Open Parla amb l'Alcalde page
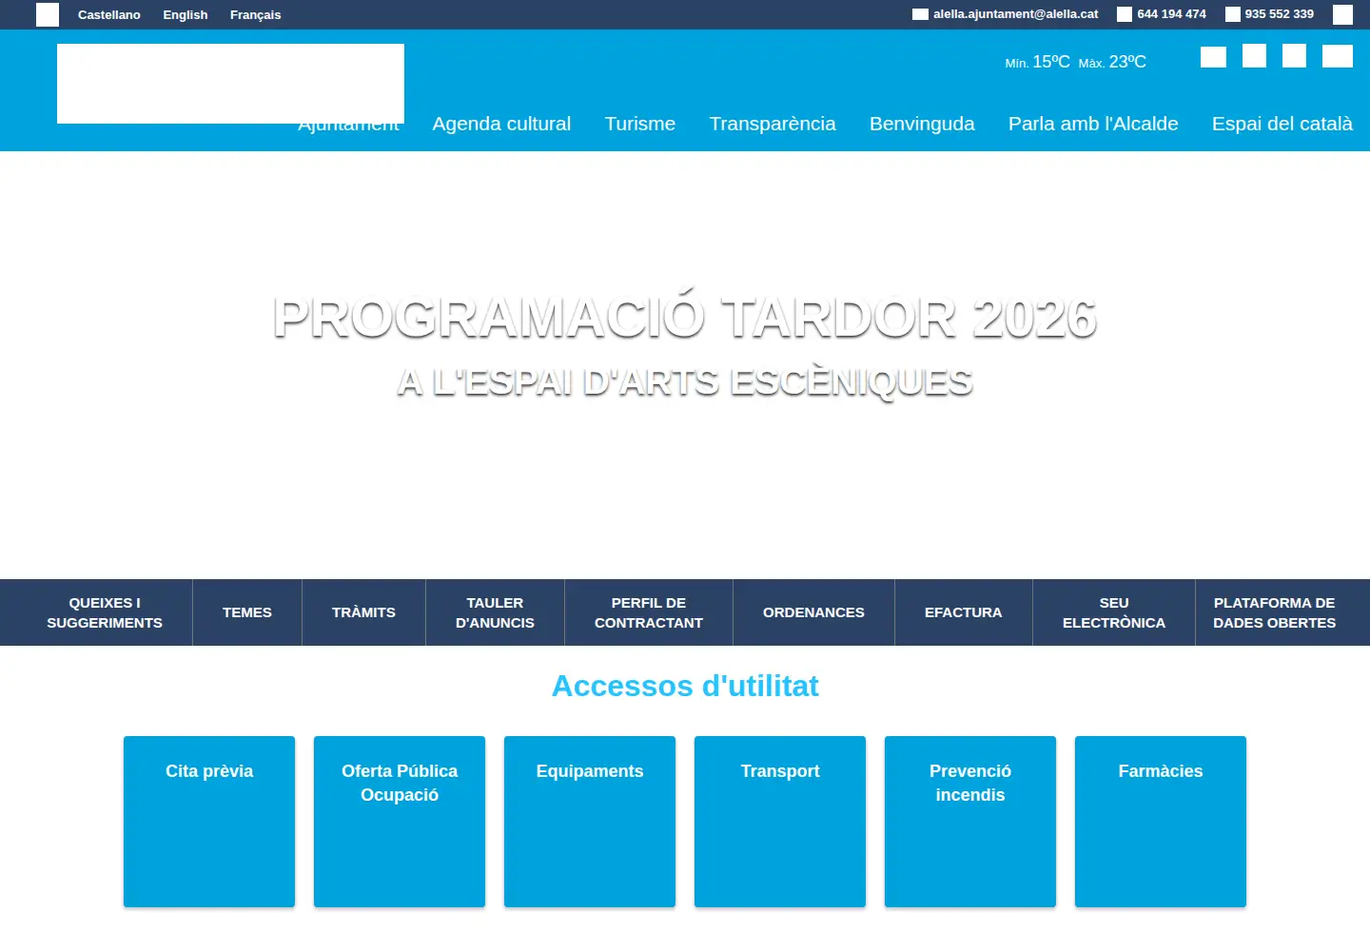The height and width of the screenshot is (951, 1370). (1093, 124)
